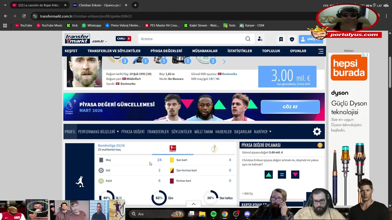The width and height of the screenshot is (392, 220).
Task: Open new browser tab with plus button
Action: [135, 5]
